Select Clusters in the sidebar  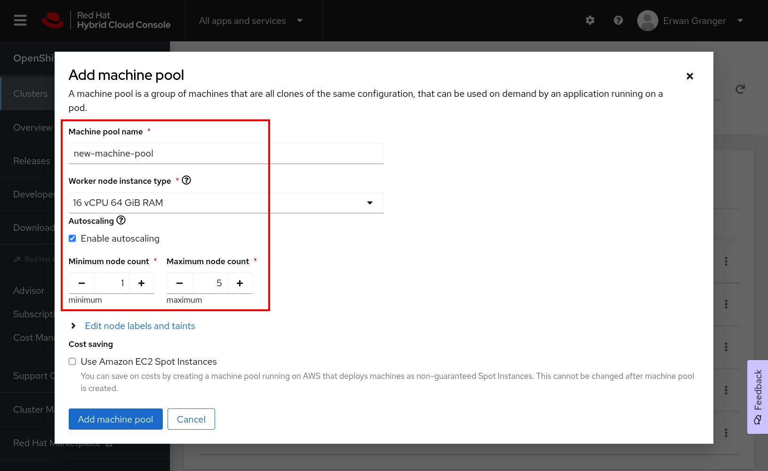(x=30, y=93)
